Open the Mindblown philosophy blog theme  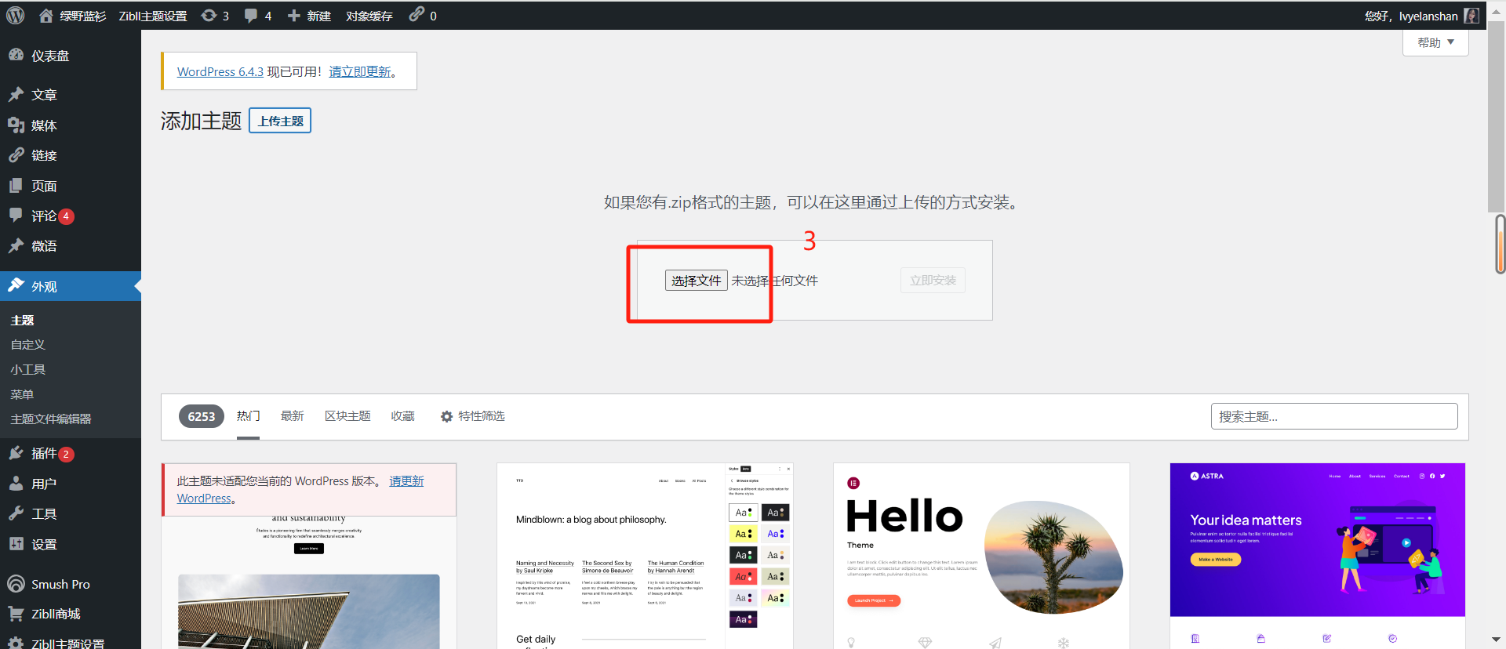(645, 556)
